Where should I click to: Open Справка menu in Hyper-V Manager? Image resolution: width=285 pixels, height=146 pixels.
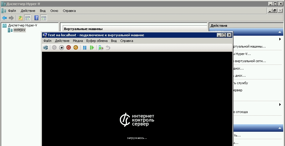[x=69, y=11]
